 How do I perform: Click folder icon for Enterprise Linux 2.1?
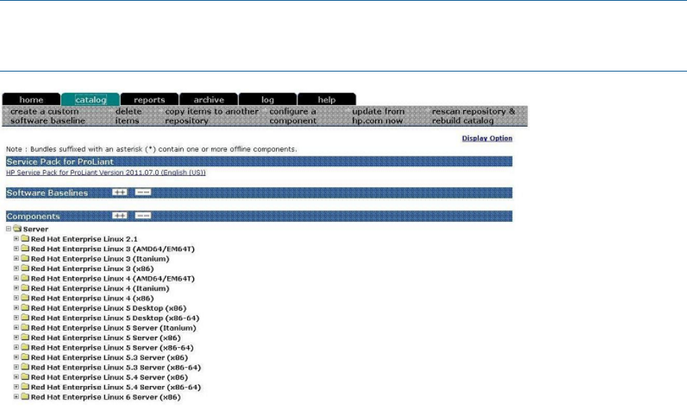click(x=25, y=238)
